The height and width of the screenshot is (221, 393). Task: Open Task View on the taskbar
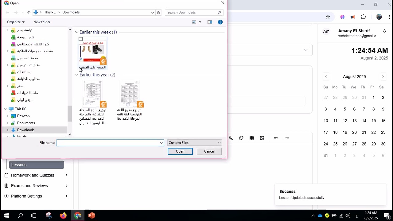click(34, 215)
